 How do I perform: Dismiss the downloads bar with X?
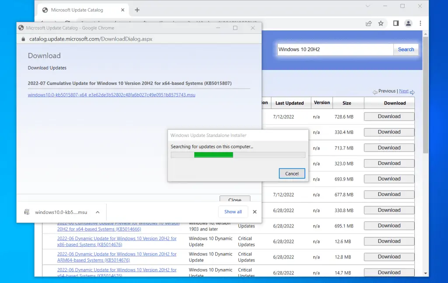(255, 212)
